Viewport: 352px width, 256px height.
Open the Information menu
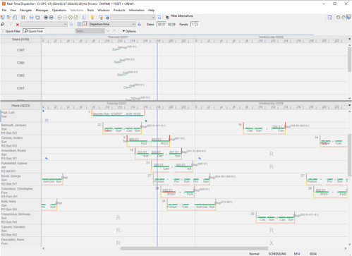pos(137,11)
